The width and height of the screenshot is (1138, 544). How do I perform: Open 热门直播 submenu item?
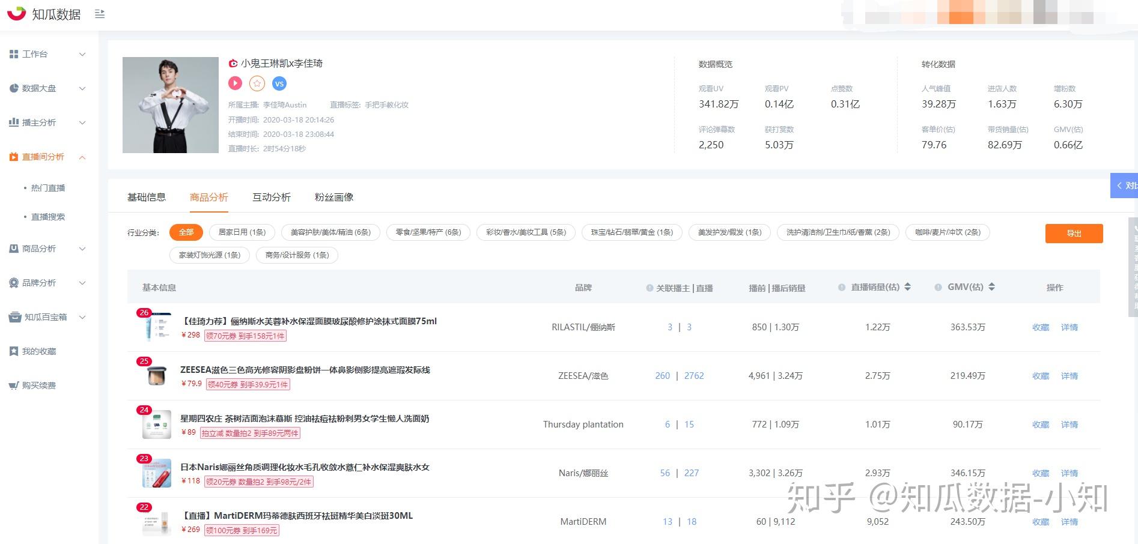[x=48, y=188]
